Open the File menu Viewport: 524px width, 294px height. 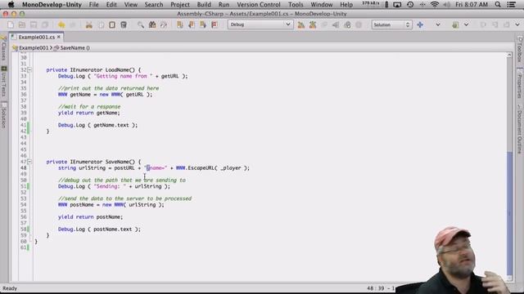(x=93, y=5)
